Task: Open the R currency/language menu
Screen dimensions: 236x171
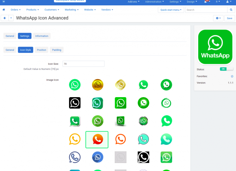Action: (x=218, y=2)
